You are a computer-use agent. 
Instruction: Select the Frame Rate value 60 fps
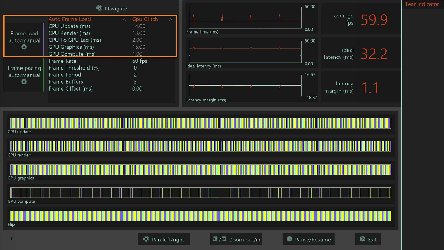click(140, 61)
